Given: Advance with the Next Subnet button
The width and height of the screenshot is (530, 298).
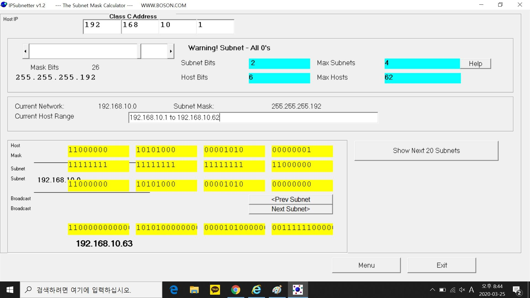Looking at the screenshot, I should 291,209.
